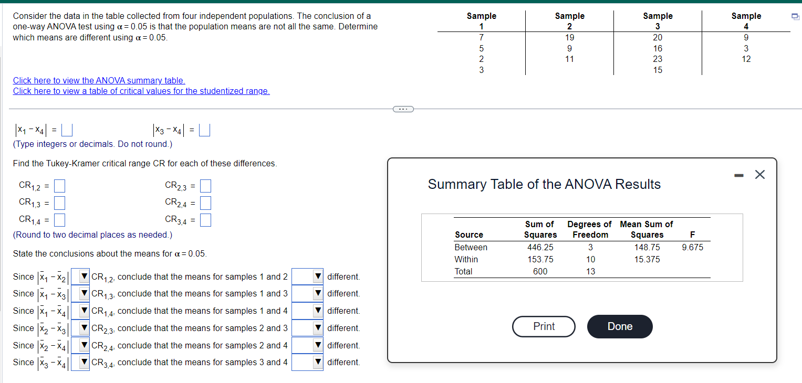Open conclusion dropdown for samples 1 and 2
Image resolution: width=802 pixels, height=383 pixels.
pos(308,276)
